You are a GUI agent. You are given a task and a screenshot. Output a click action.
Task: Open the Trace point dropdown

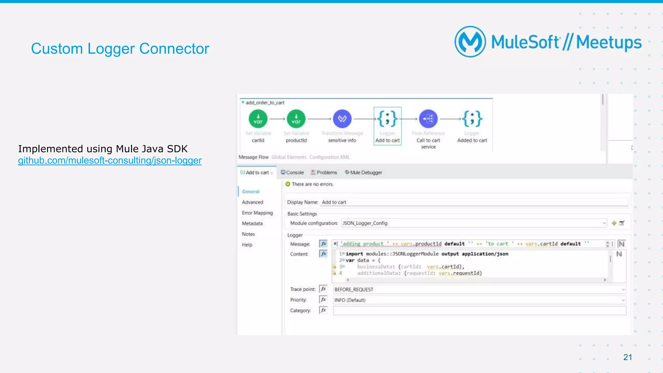(x=479, y=290)
